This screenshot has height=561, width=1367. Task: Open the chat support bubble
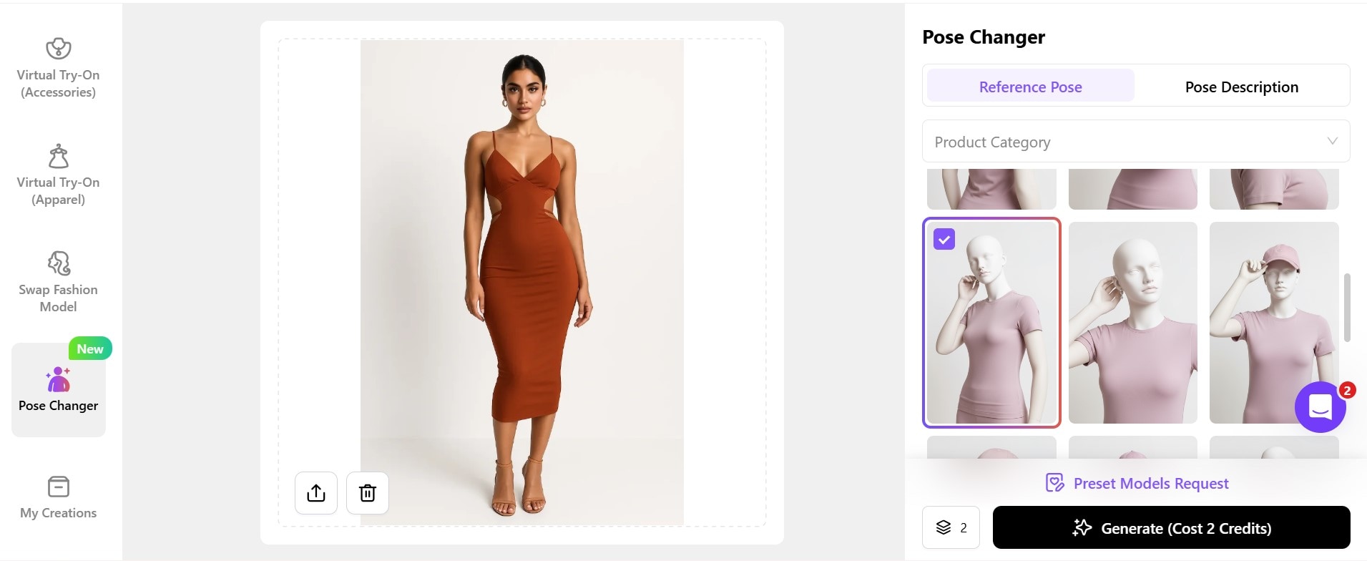tap(1320, 407)
